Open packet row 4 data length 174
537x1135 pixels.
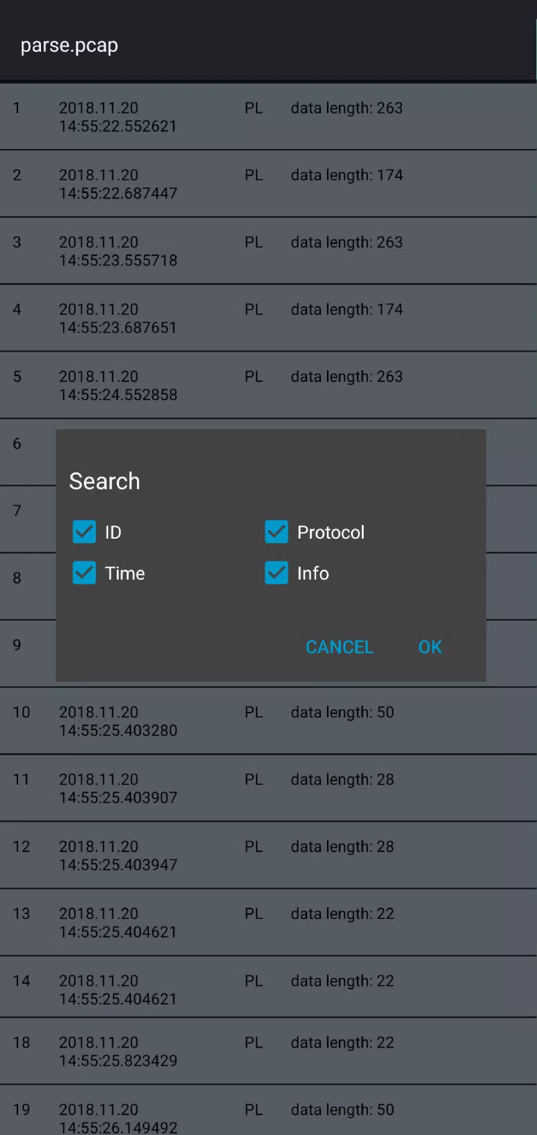pos(268,318)
